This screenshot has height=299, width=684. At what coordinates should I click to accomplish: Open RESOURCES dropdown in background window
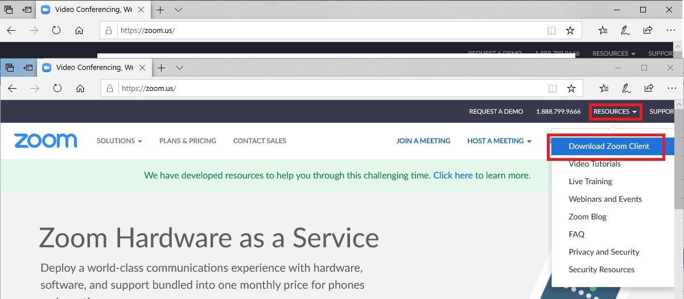click(x=614, y=53)
